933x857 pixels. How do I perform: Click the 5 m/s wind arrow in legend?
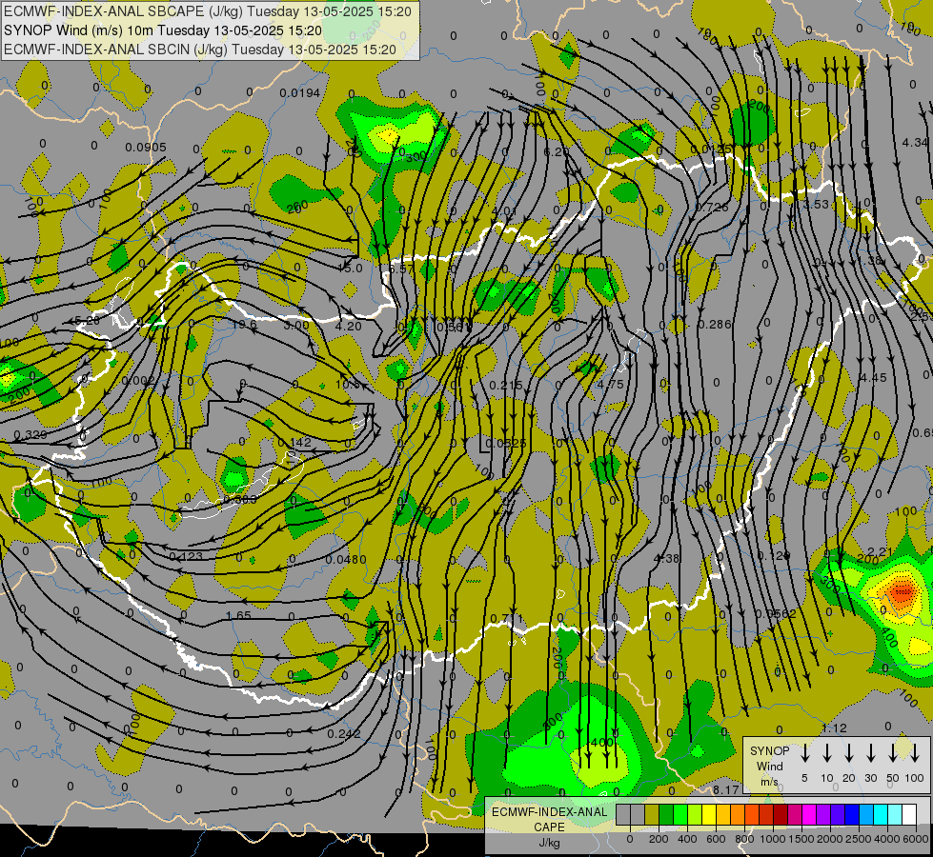[805, 753]
